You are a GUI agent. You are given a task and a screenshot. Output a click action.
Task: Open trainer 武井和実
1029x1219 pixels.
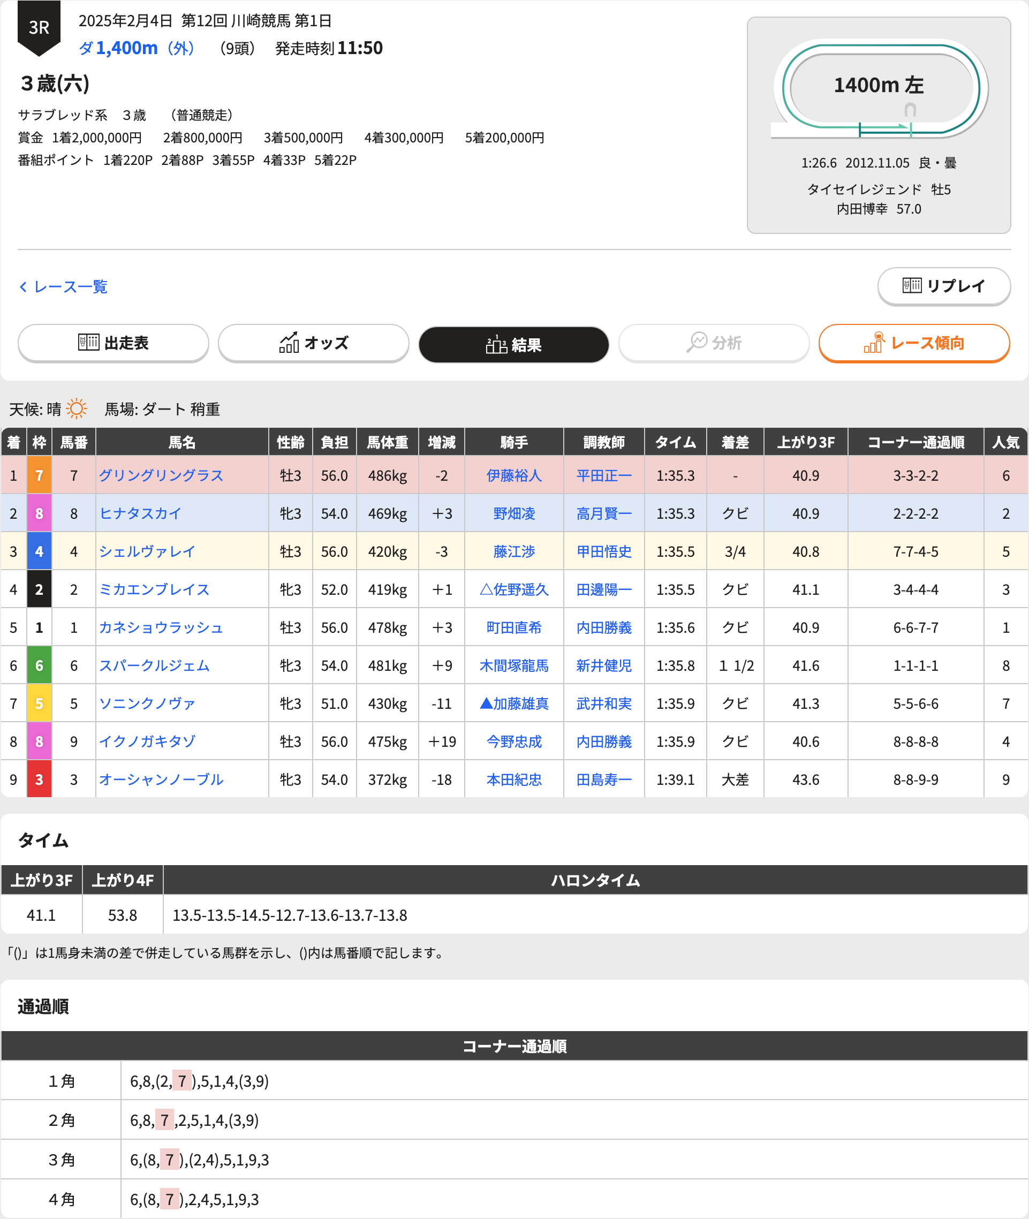point(604,703)
